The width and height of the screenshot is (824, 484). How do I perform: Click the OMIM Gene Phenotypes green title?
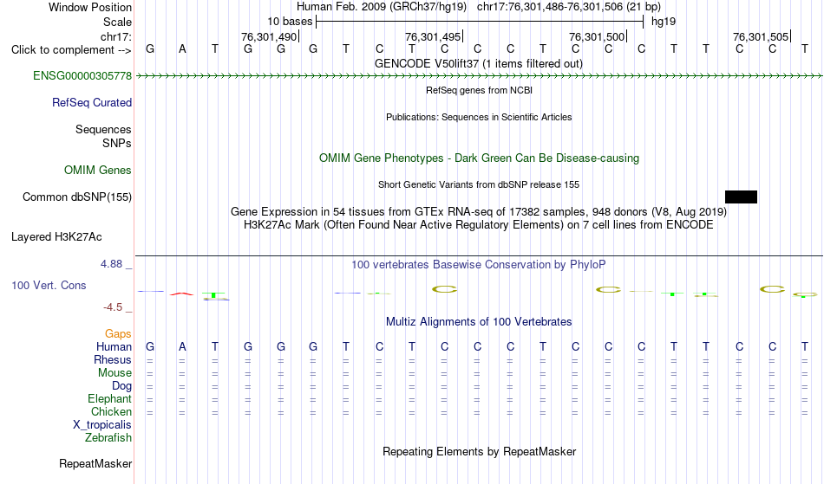point(480,158)
